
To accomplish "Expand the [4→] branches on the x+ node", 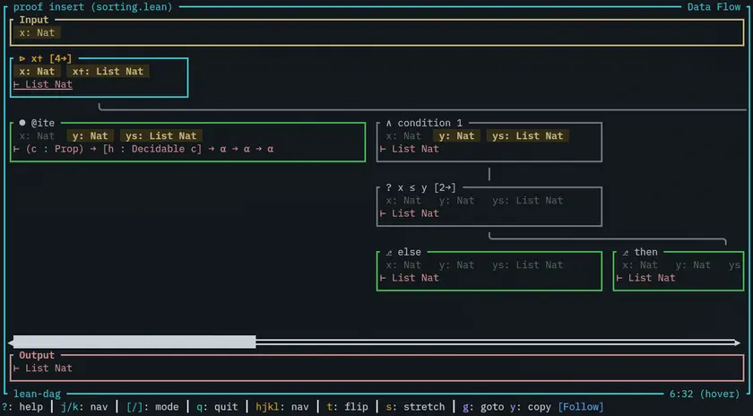I will 60,58.
